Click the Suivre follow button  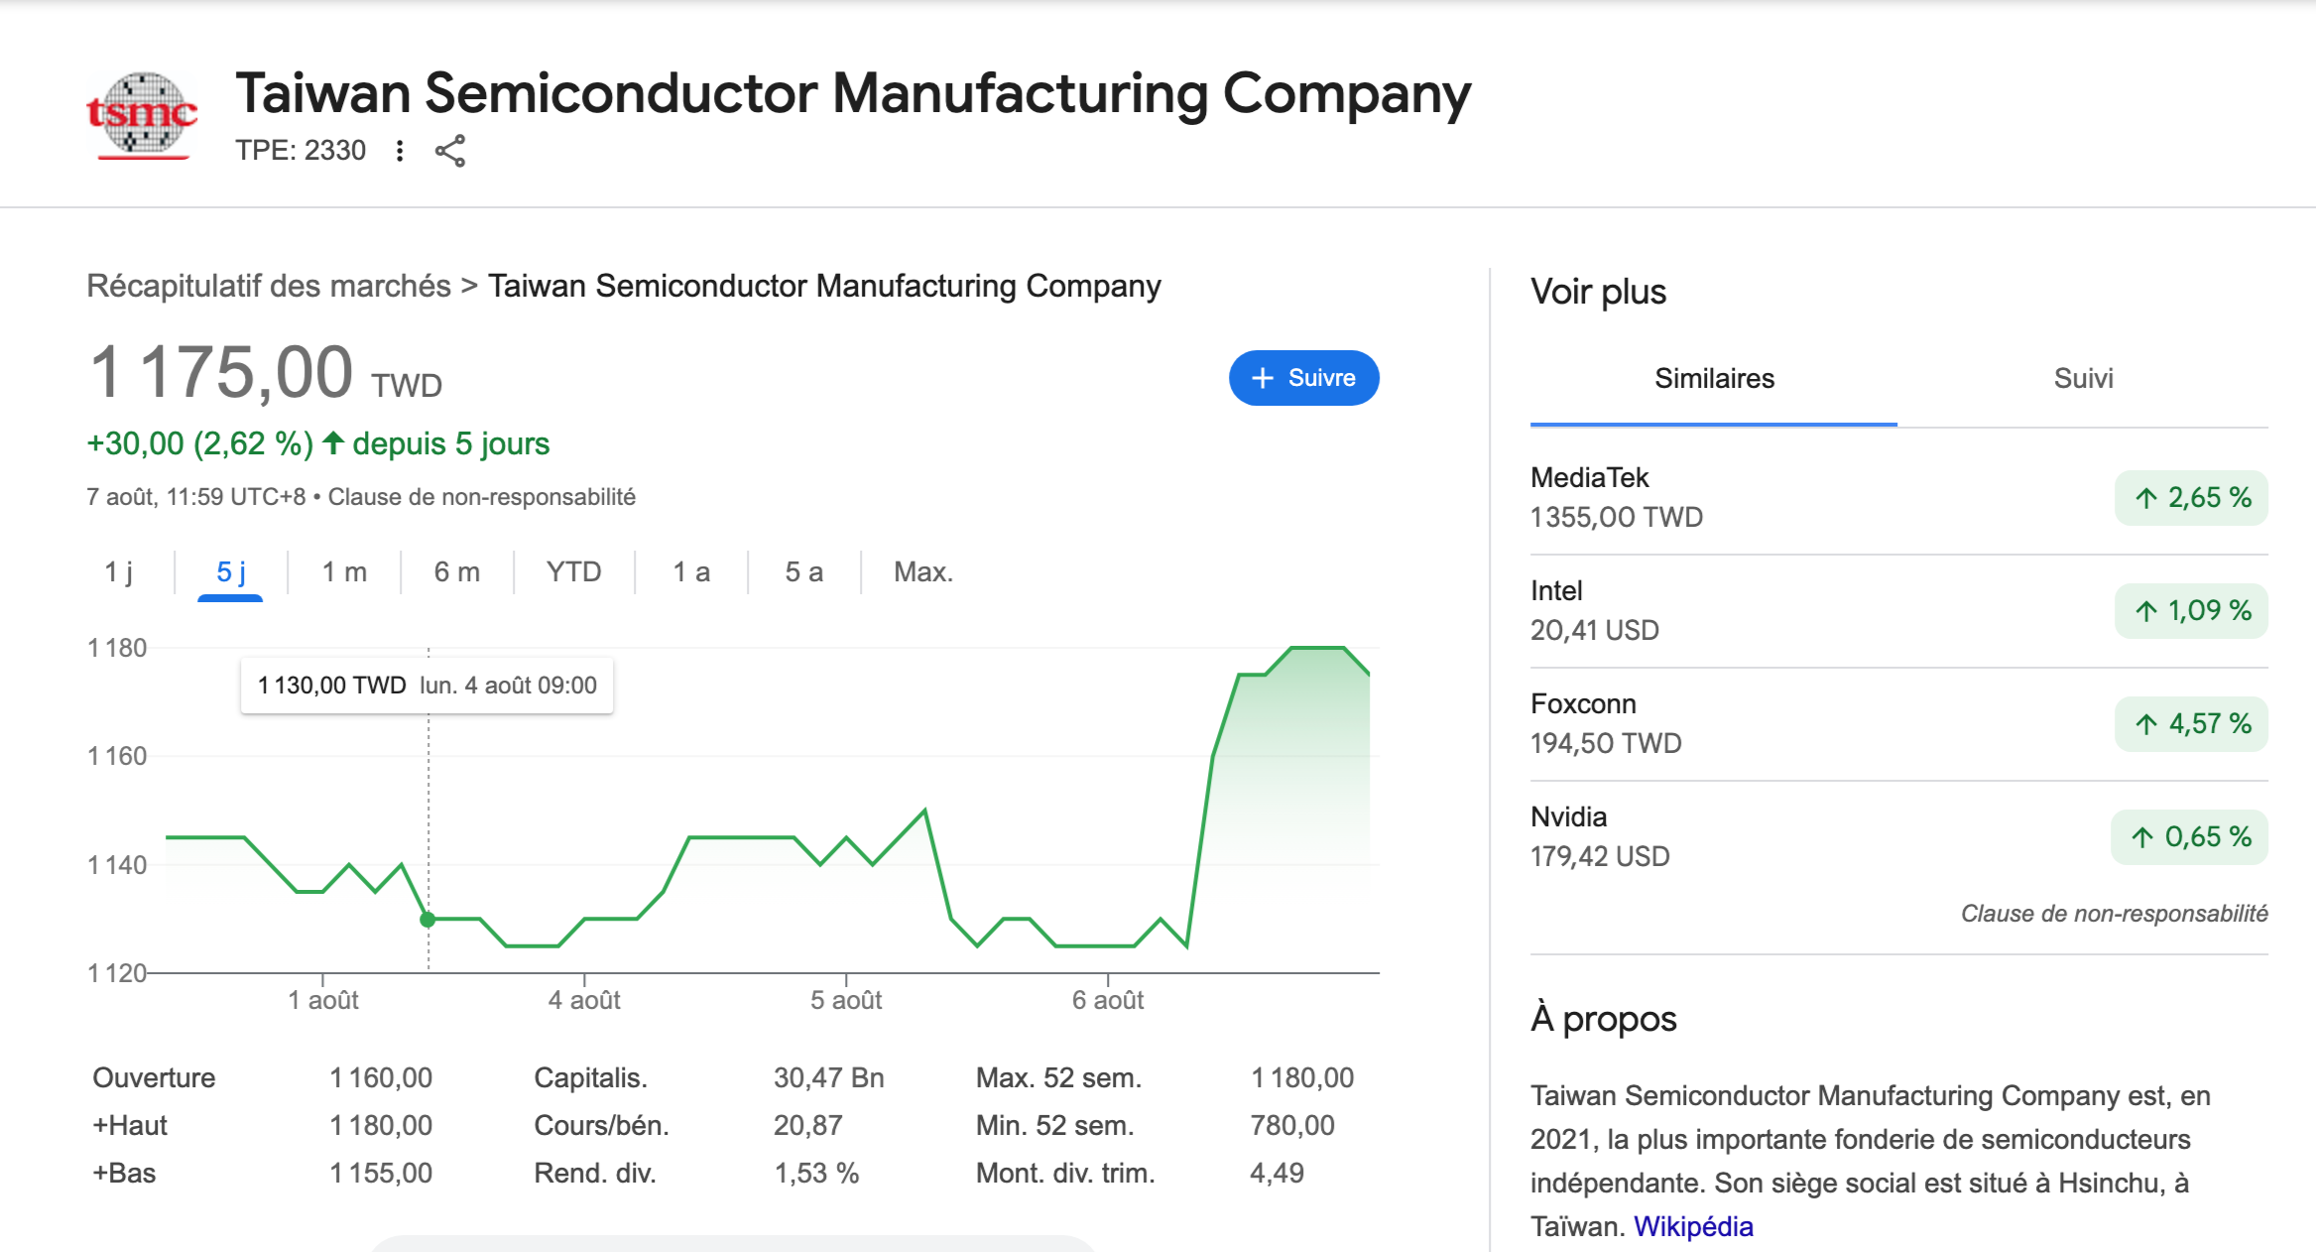pos(1303,378)
